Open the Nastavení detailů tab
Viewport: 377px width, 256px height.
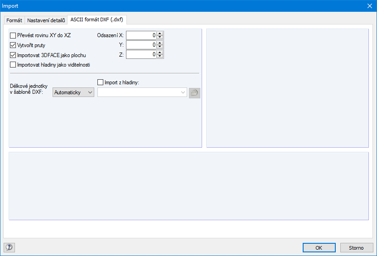[46, 20]
